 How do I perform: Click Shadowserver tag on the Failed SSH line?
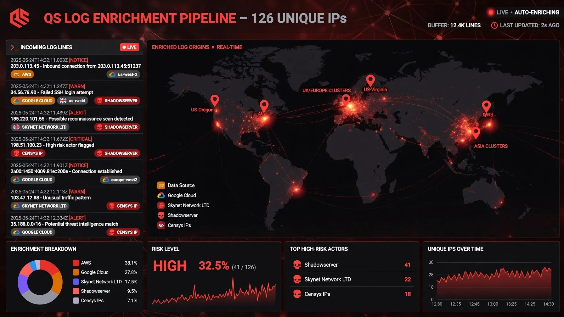117,101
